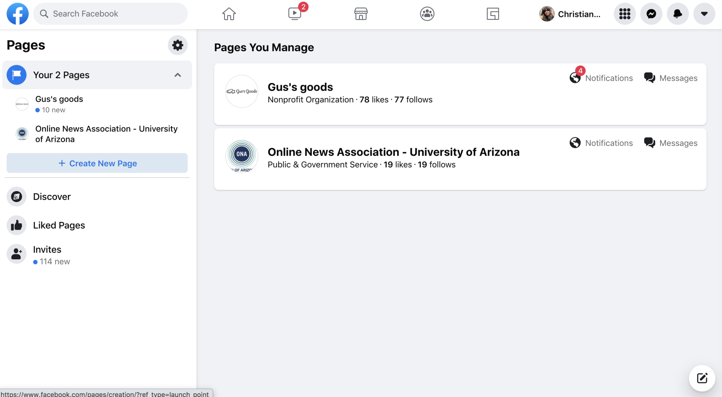Click the Facebook logo
This screenshot has height=397, width=722.
coord(17,14)
